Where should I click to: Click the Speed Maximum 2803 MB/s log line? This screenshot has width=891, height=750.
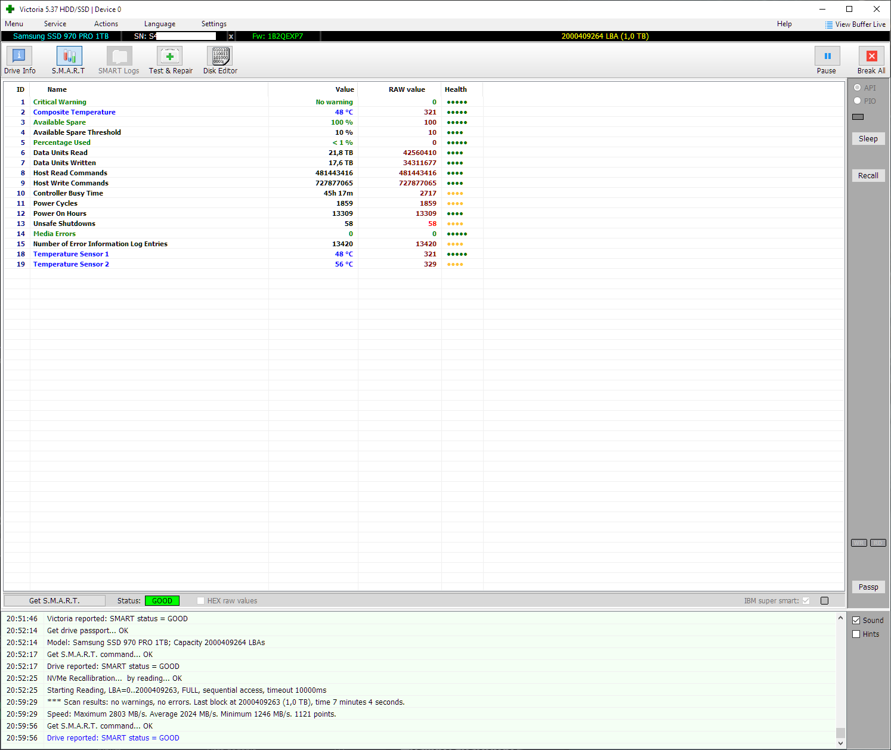419,714
